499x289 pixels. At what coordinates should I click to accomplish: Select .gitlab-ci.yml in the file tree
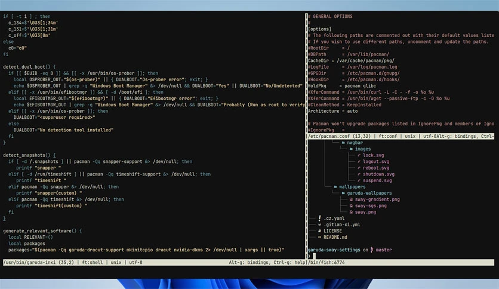[342, 225]
